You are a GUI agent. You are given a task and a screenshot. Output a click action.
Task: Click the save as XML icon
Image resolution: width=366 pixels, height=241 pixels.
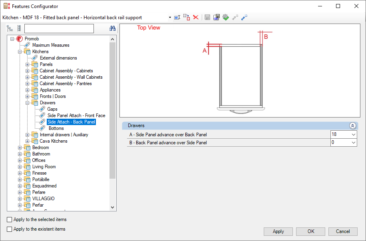click(x=217, y=17)
